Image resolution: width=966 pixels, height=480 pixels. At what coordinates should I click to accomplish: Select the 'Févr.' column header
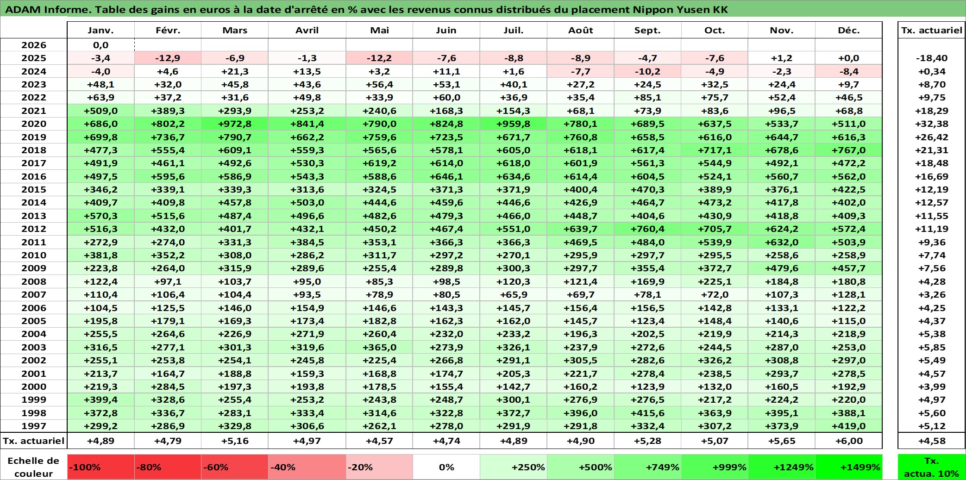pos(168,30)
